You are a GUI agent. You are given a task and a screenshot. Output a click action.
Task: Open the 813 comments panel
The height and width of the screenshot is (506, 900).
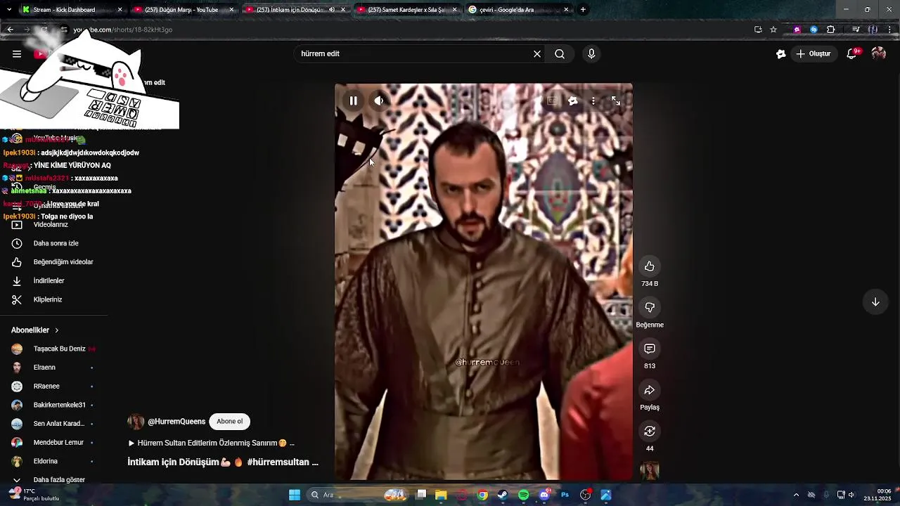pos(650,349)
